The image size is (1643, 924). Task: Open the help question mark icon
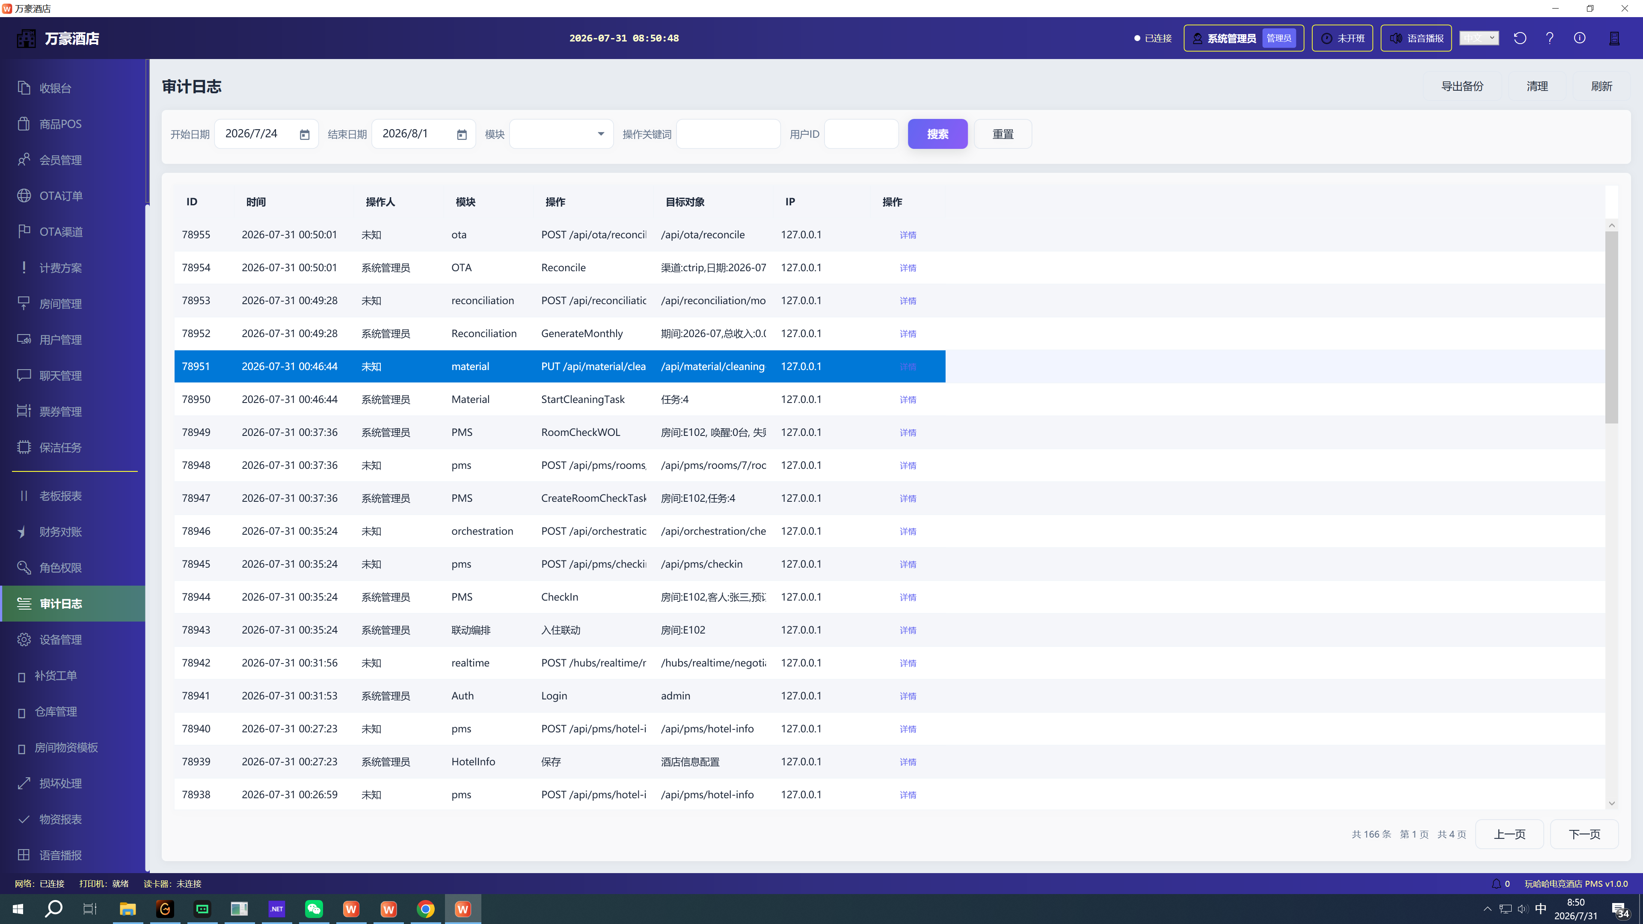[1550, 38]
